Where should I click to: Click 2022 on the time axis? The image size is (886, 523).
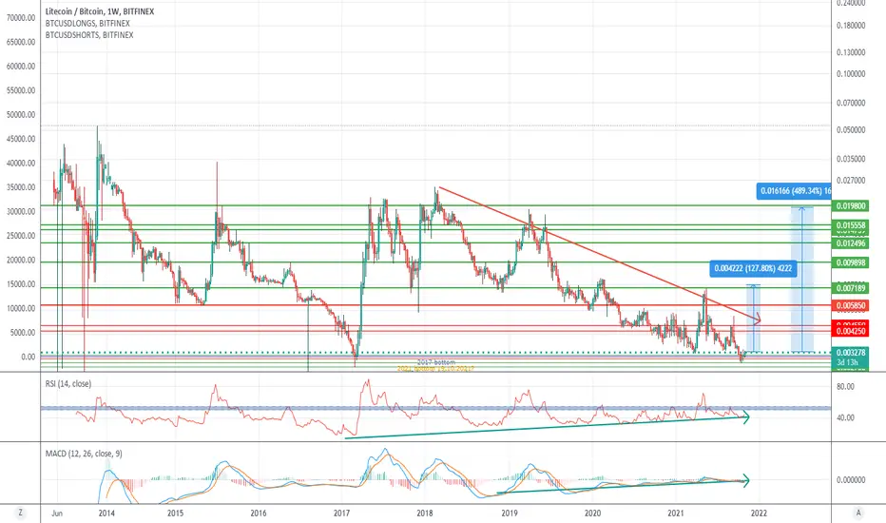759,513
